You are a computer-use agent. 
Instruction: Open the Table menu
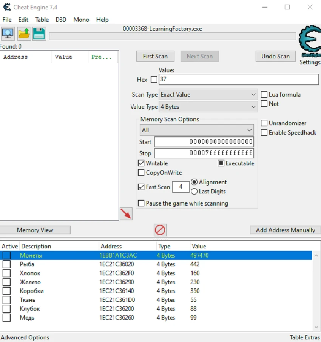(x=42, y=20)
